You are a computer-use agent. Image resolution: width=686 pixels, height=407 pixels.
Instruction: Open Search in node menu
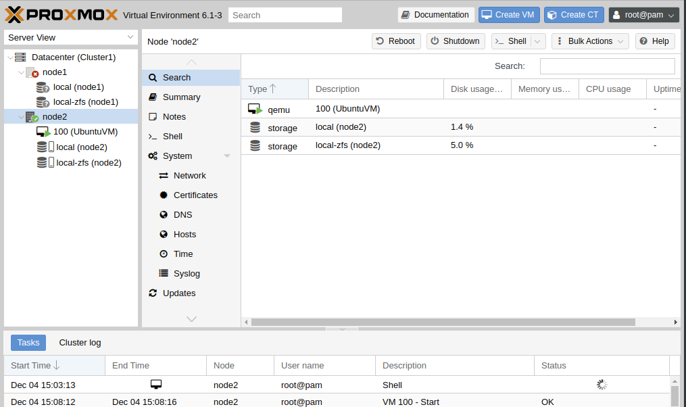tap(191, 78)
